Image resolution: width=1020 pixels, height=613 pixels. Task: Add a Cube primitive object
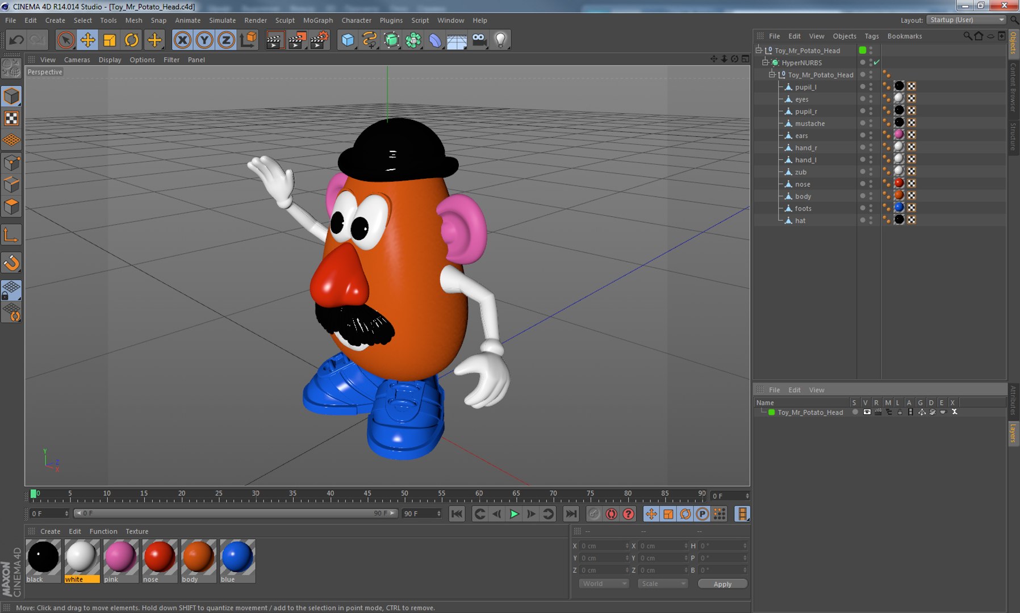coord(348,40)
